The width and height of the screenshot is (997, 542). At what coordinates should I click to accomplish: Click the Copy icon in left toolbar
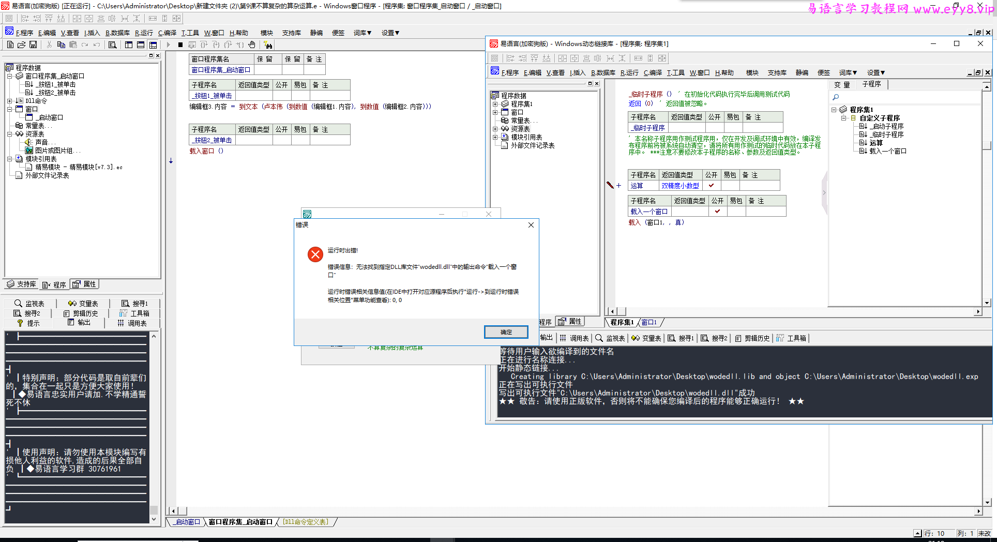[x=61, y=45]
